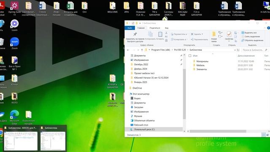Select the Loom desktop shortcut

click(x=14, y=25)
